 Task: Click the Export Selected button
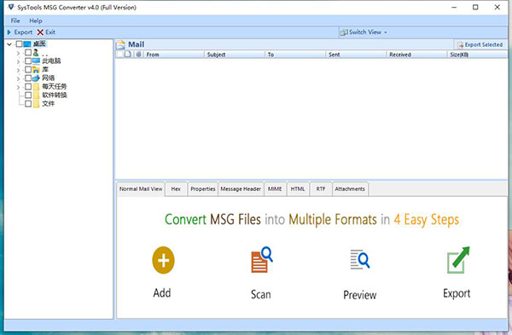[480, 44]
